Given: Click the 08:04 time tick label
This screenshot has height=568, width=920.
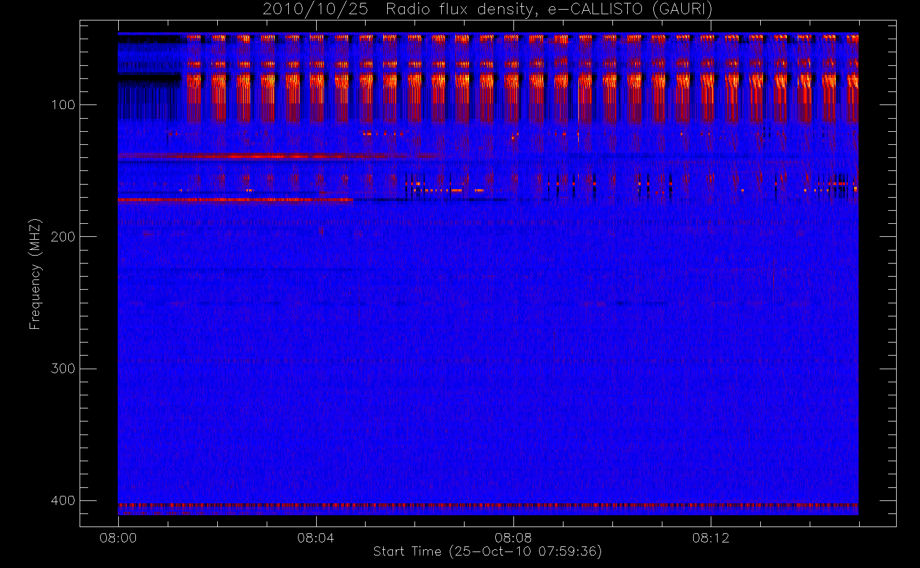Looking at the screenshot, I should pos(316,538).
